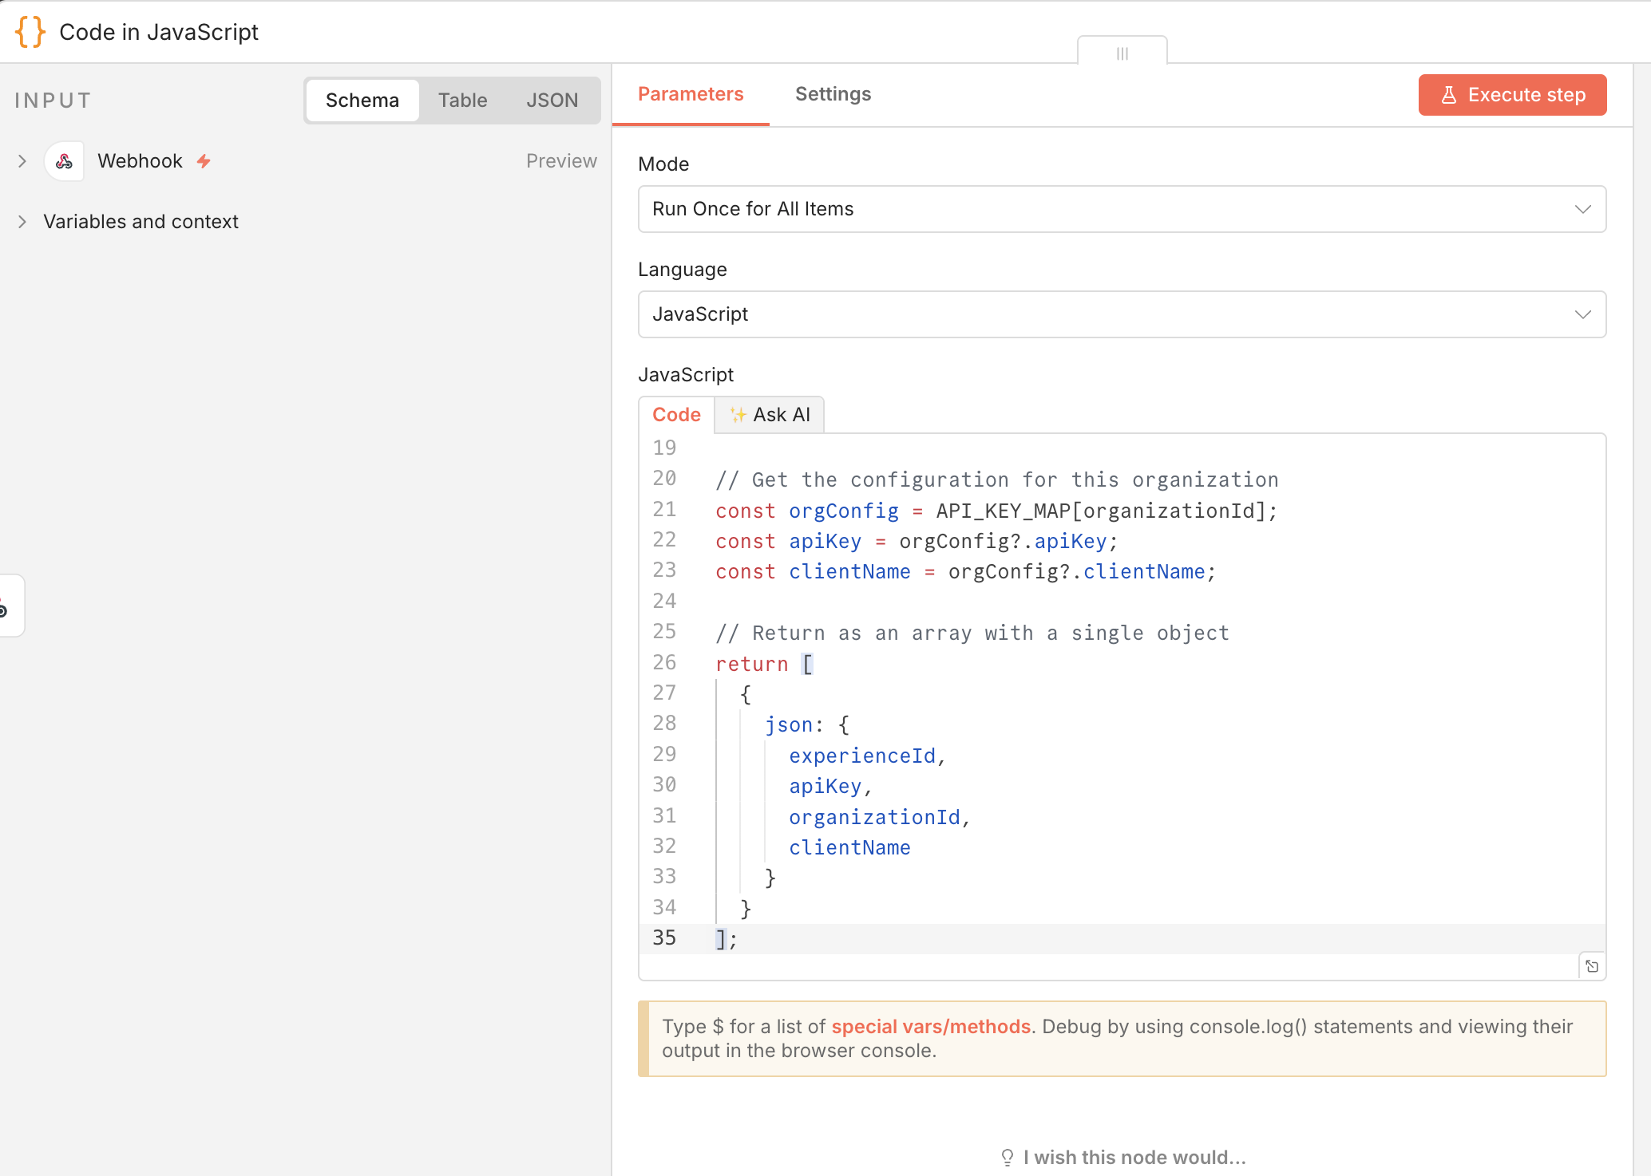Click the flask icon on the Execute step button
Viewport: 1651px width, 1176px height.
coord(1449,95)
